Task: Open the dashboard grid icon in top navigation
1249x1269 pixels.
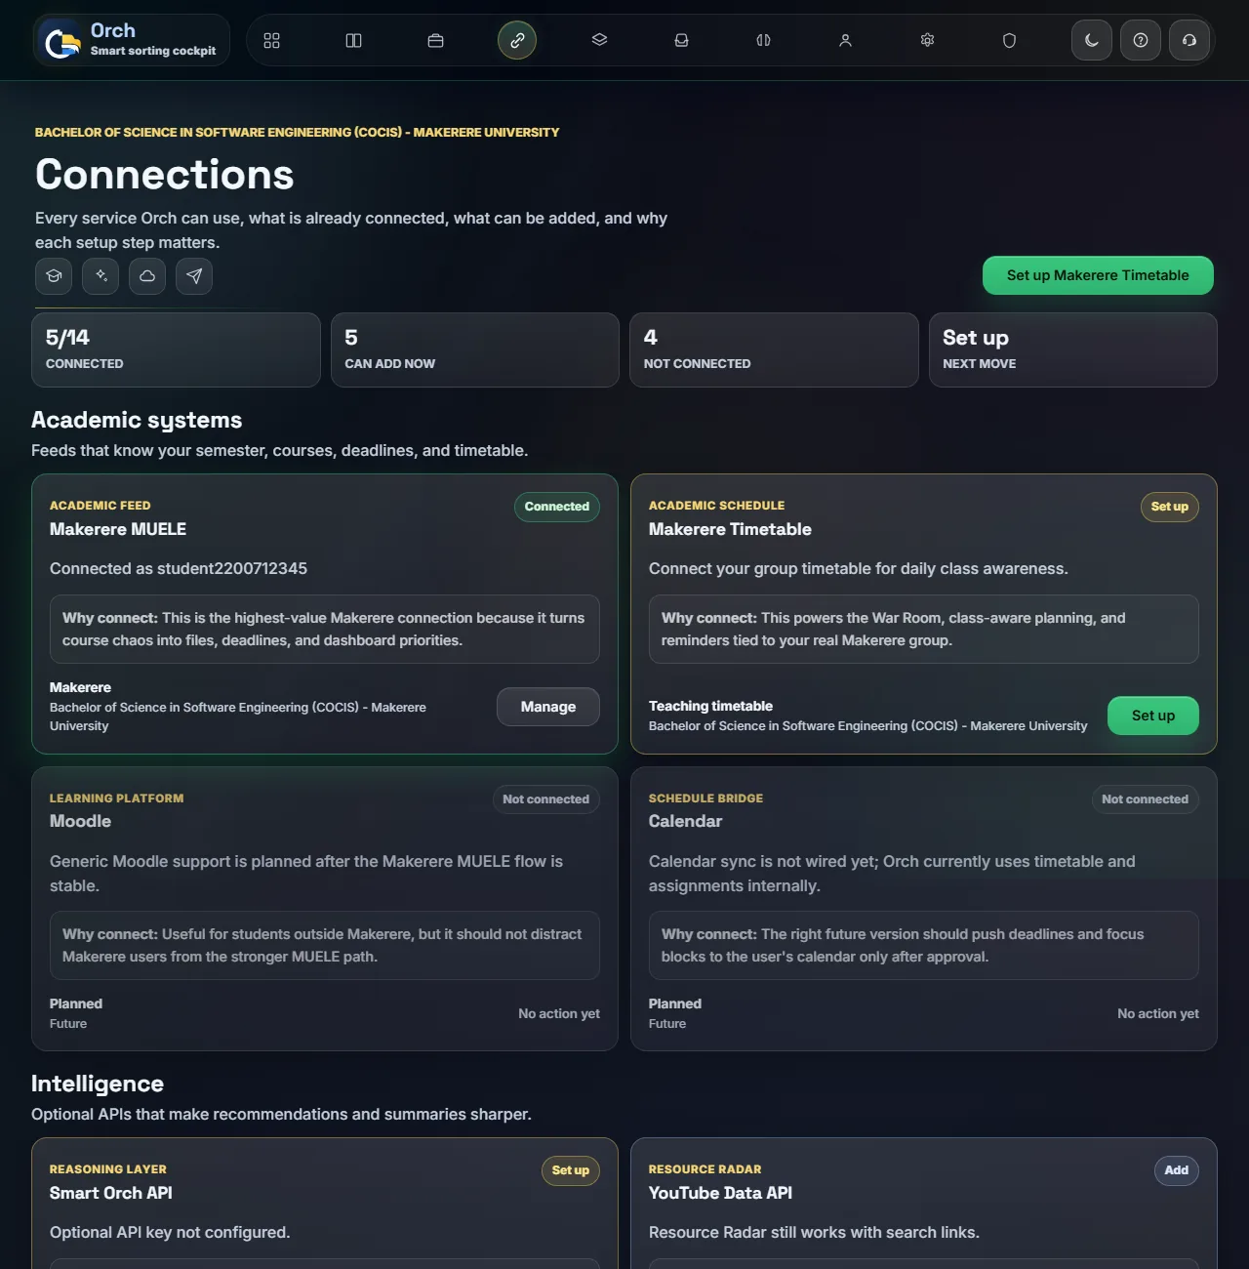Action: pos(271,40)
